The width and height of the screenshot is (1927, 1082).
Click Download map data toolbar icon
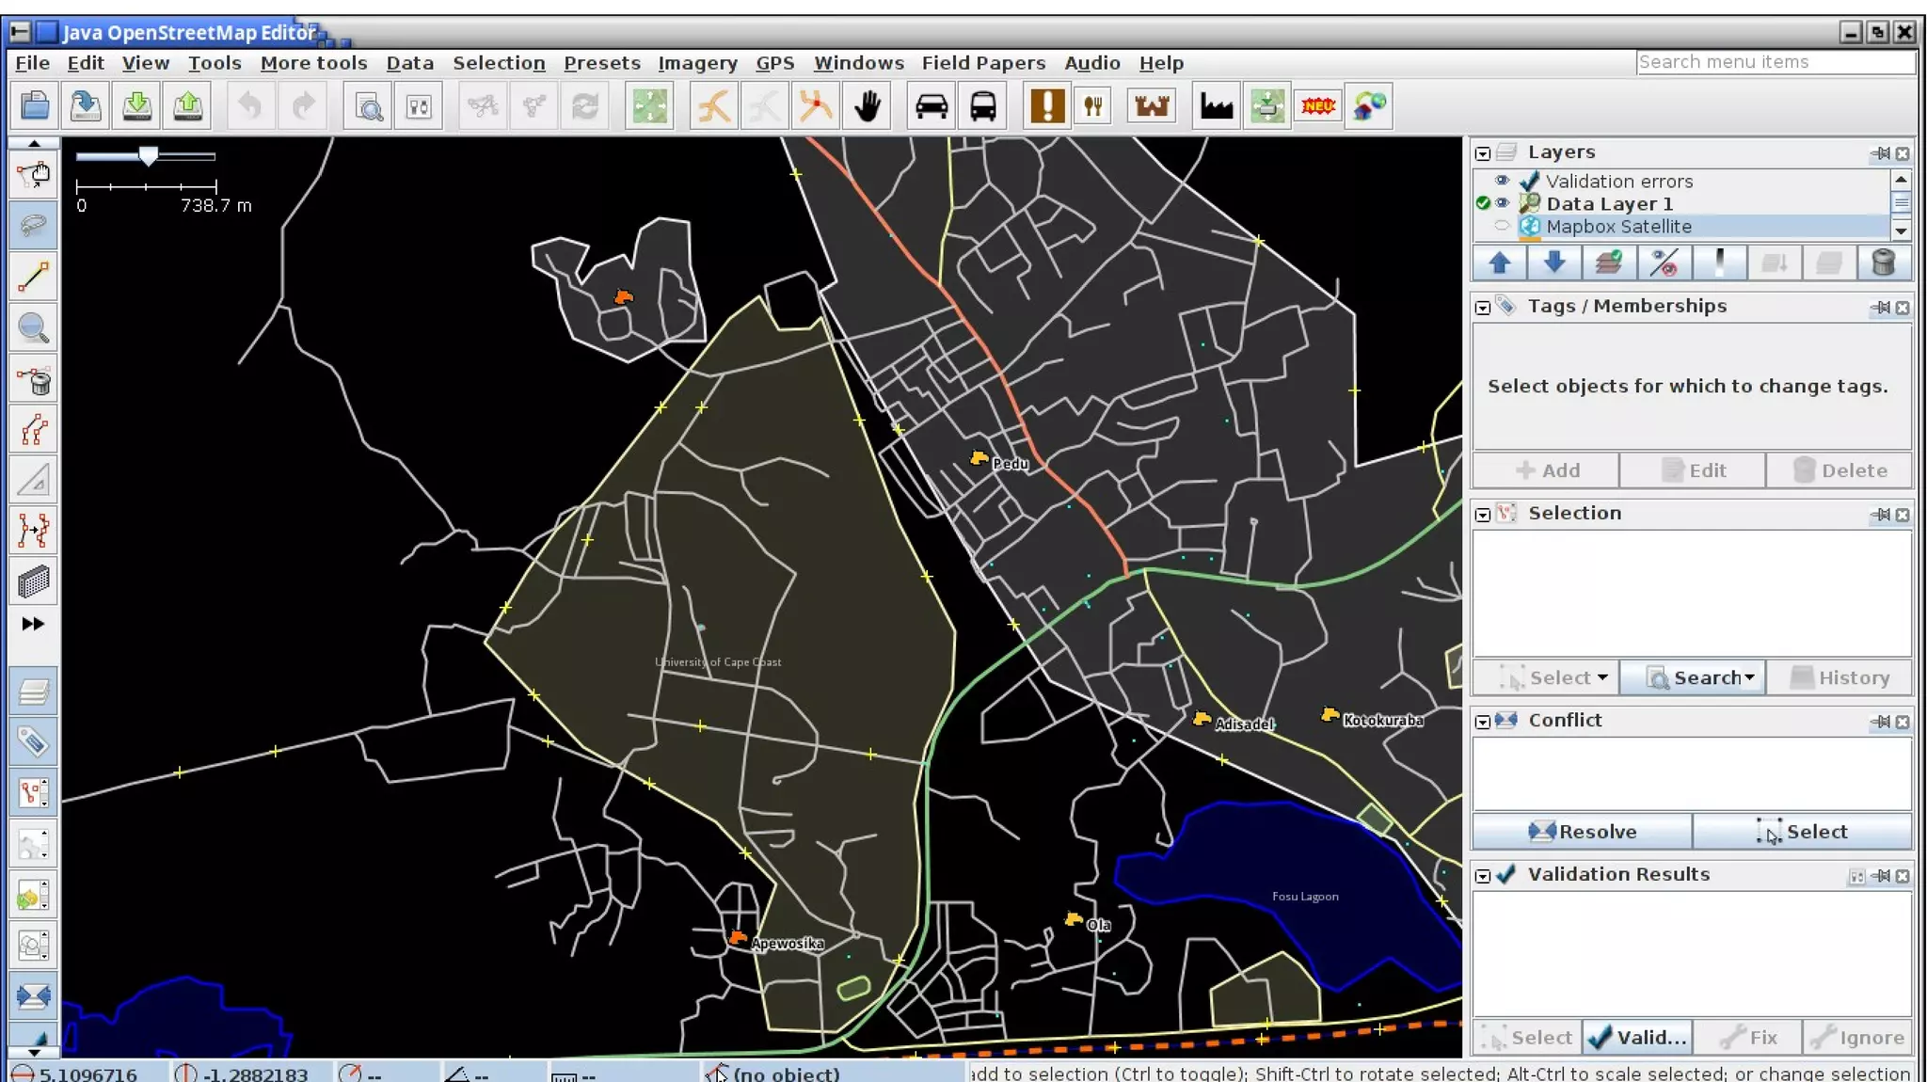pyautogui.click(x=136, y=105)
